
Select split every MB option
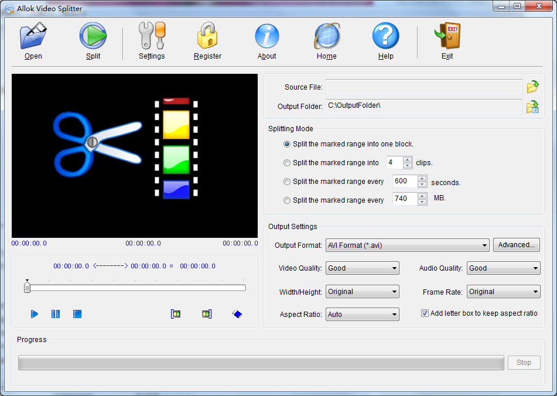(286, 201)
